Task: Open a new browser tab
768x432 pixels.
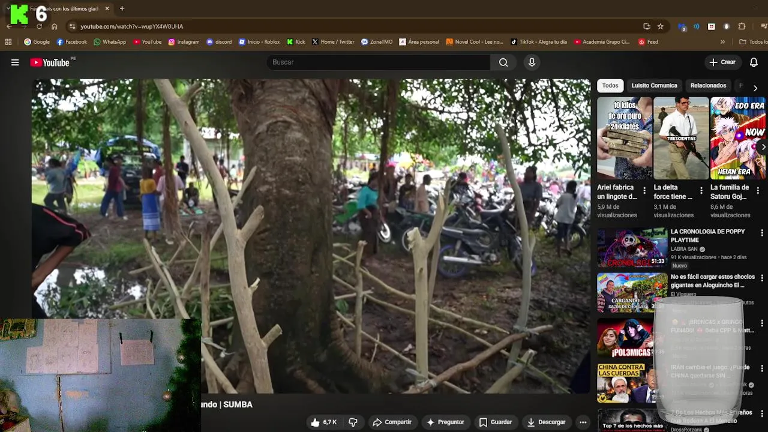Action: tap(122, 8)
